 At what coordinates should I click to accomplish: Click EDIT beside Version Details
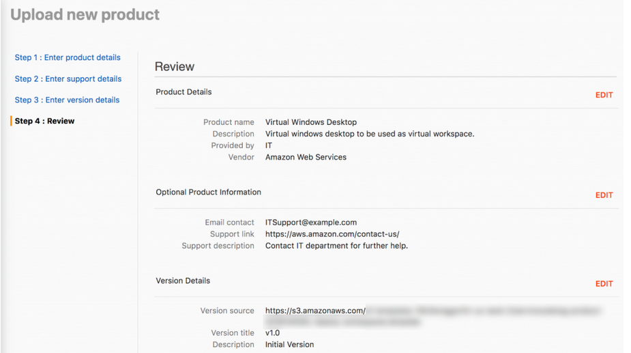point(604,283)
